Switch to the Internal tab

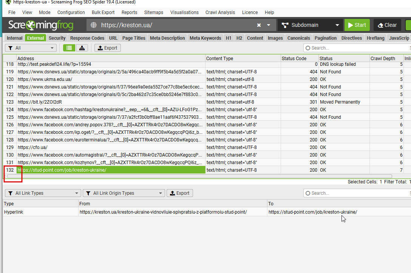point(15,38)
